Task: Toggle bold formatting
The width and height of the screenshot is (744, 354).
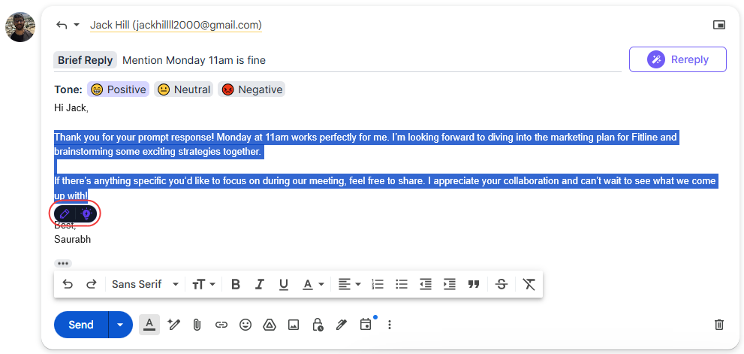Action: pos(236,284)
